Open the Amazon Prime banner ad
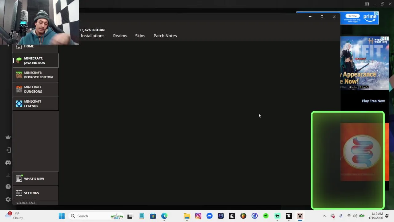394x222 pixels. point(359,18)
